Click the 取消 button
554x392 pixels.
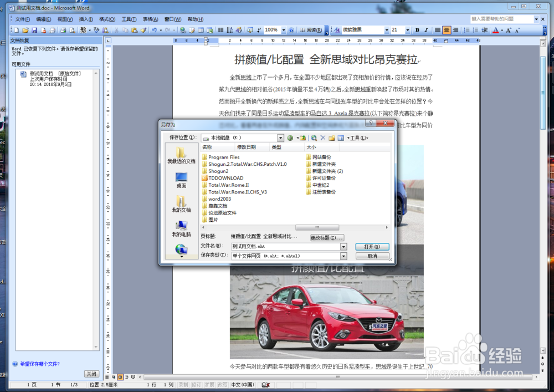pos(372,256)
